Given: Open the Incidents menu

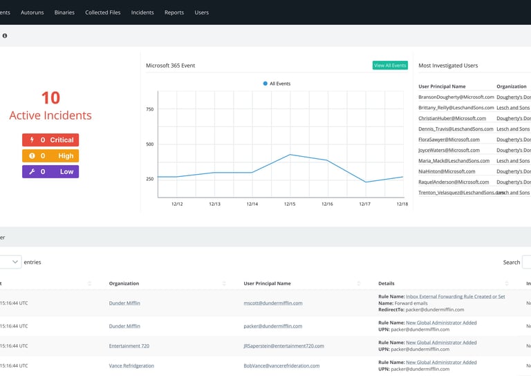Looking at the screenshot, I should 142,12.
